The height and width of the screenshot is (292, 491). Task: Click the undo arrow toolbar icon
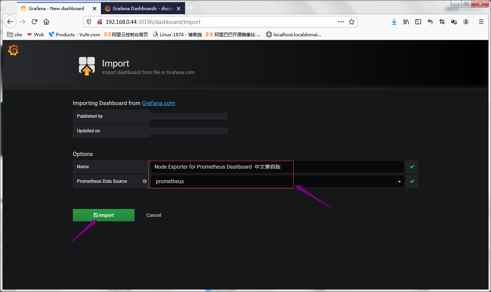pos(430,22)
